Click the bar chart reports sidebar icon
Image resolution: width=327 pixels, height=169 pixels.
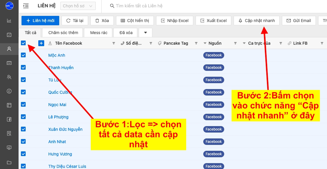coord(9,21)
